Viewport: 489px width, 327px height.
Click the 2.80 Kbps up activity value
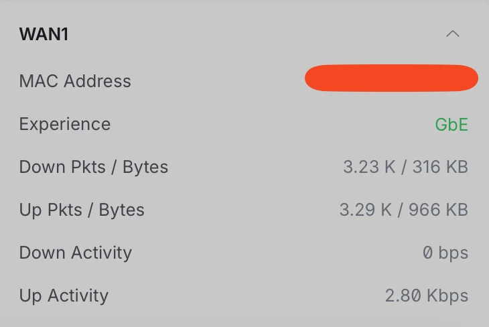[x=427, y=296]
